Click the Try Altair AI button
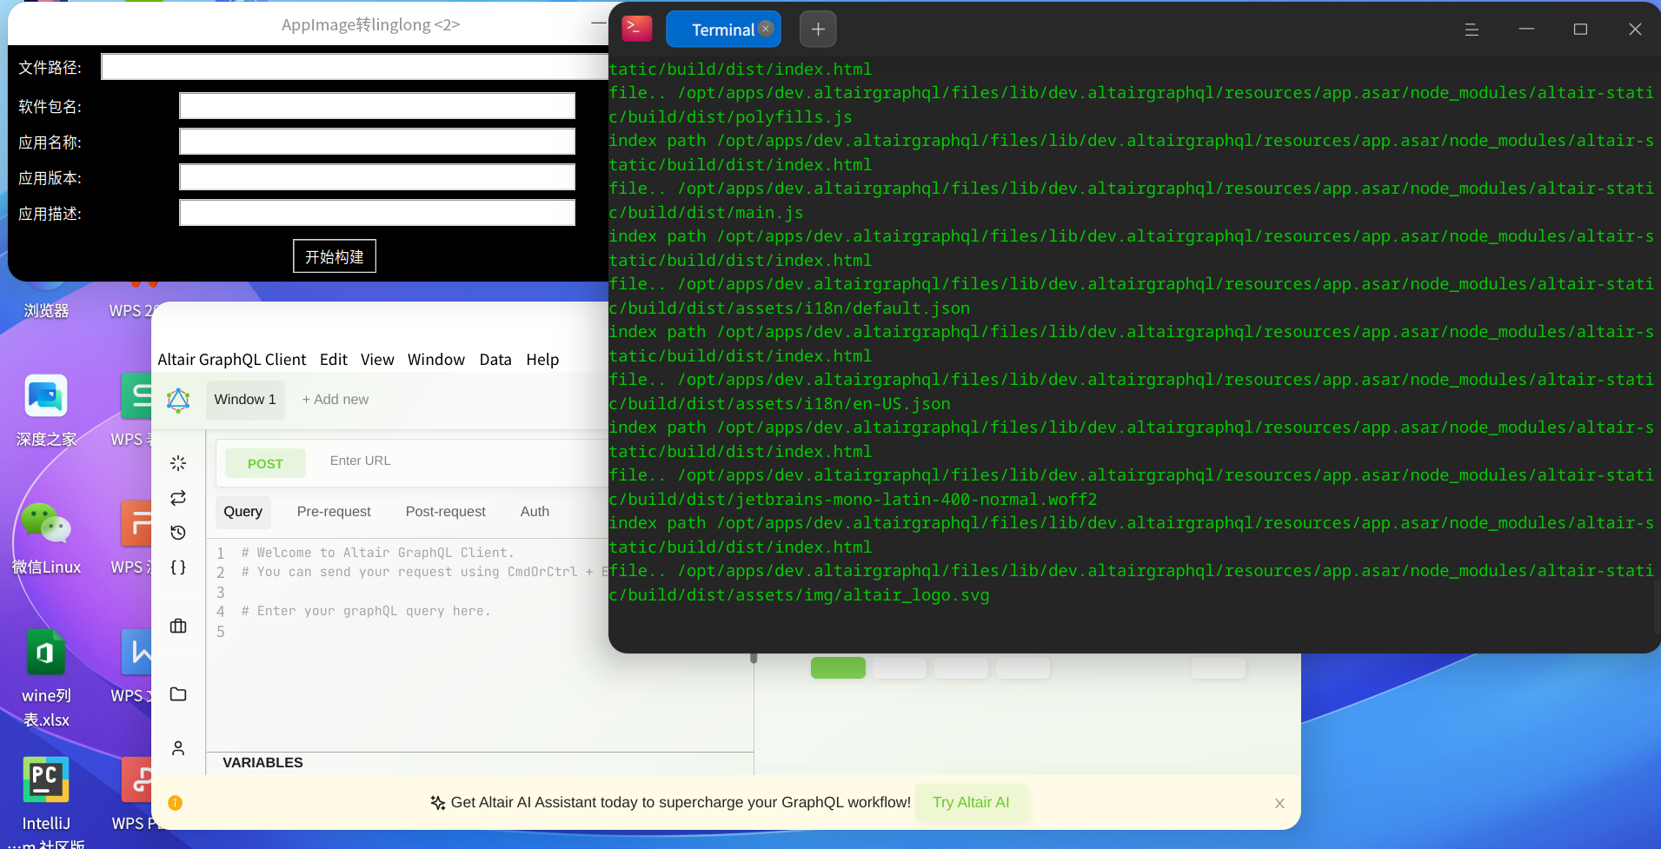 pos(971,803)
